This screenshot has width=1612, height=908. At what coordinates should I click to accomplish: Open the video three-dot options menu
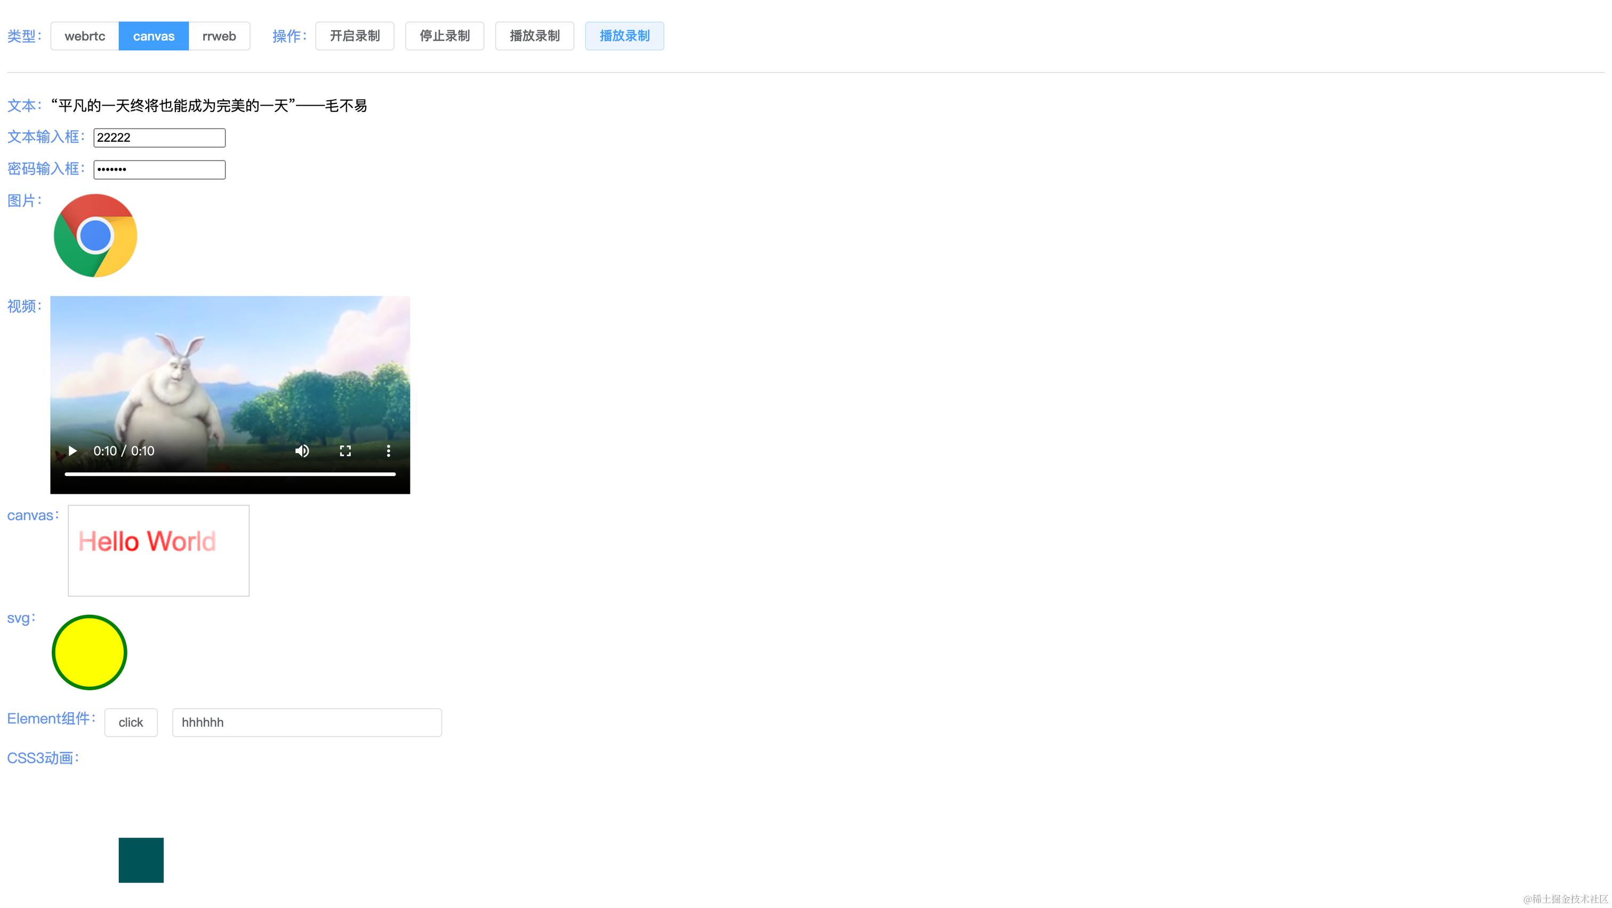click(388, 451)
